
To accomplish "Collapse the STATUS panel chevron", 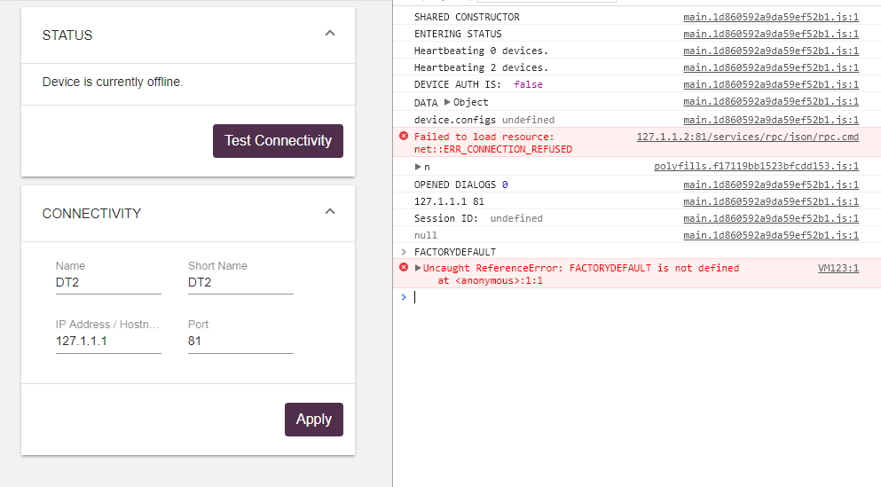I will (x=330, y=34).
